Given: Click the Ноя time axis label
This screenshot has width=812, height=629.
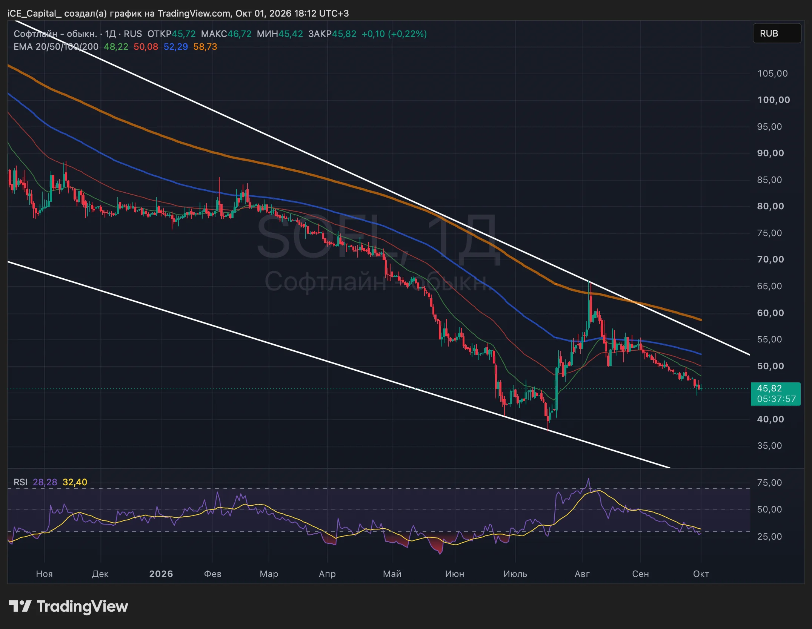Looking at the screenshot, I should [x=44, y=574].
